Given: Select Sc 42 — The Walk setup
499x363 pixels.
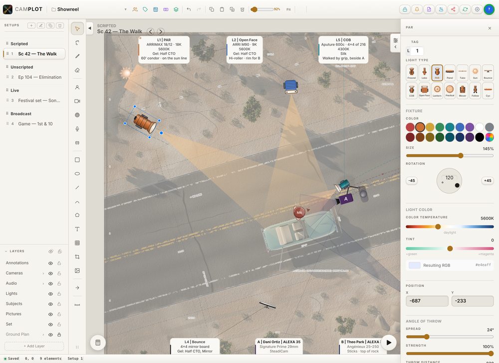Looking at the screenshot, I should 34,54.
